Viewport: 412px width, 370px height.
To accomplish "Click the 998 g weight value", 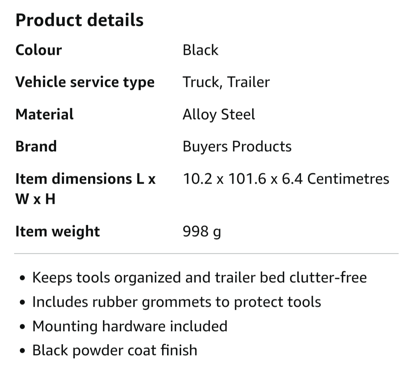I will 202,231.
